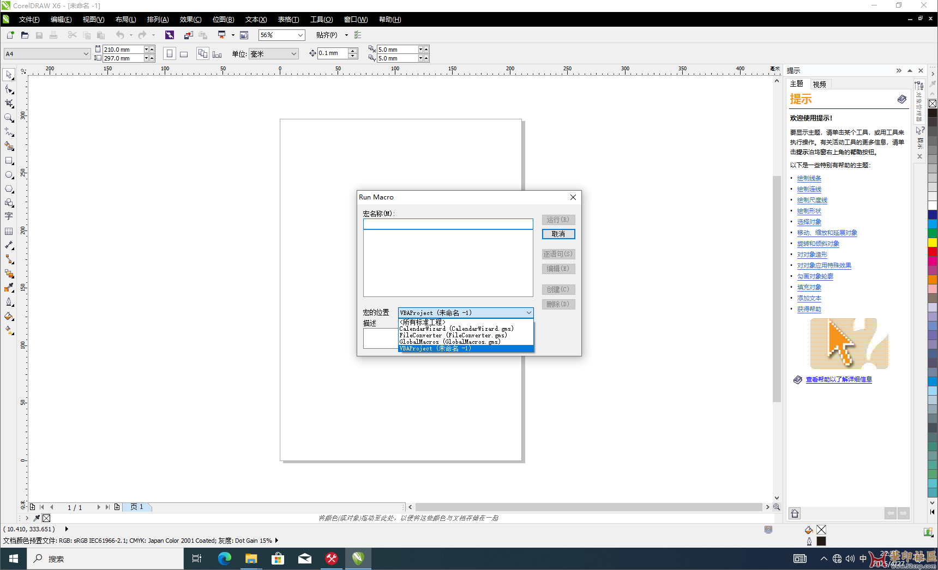Choose GlobalMacros (GlobalMacros.gms) from list

(x=466, y=342)
